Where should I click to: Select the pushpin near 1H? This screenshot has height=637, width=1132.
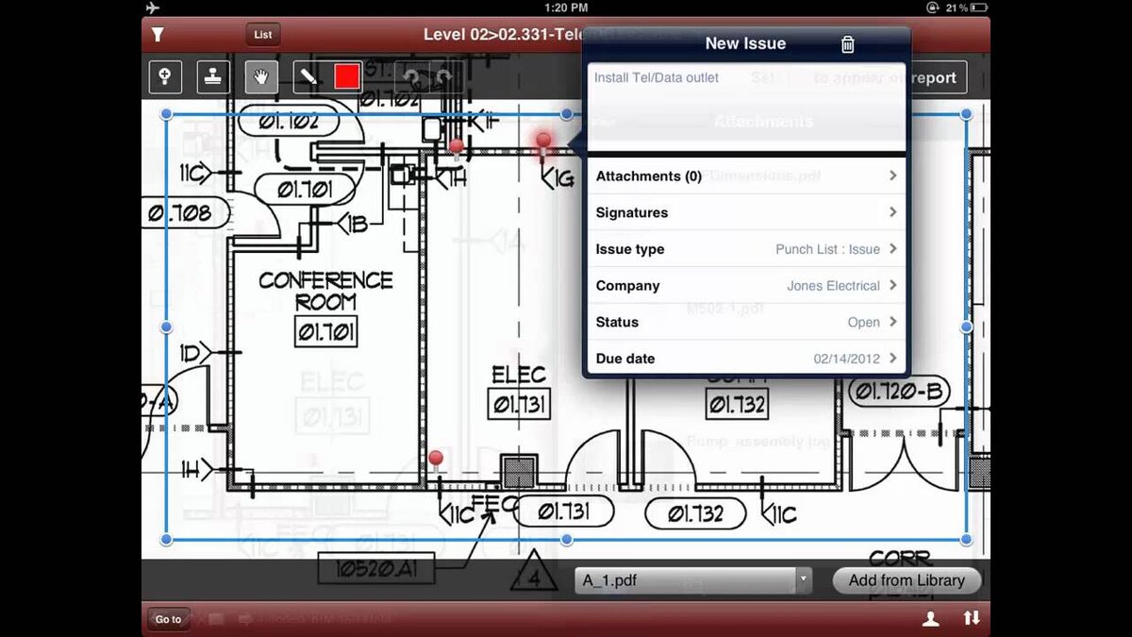(x=456, y=148)
